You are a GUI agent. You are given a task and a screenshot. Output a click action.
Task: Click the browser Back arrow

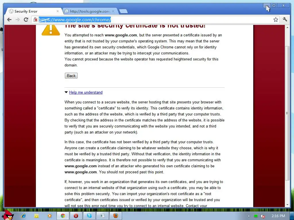click(x=9, y=19)
